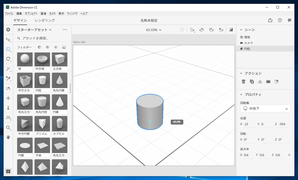Image resolution: width=298 pixels, height=180 pixels.
Task: Select the Orbit camera tool
Action: pyautogui.click(x=8, y=89)
